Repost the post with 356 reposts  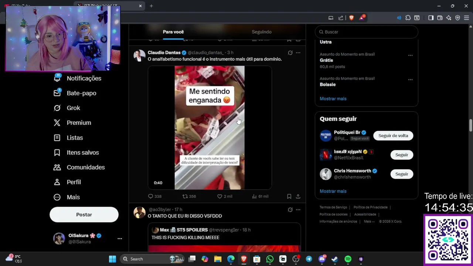189,197
